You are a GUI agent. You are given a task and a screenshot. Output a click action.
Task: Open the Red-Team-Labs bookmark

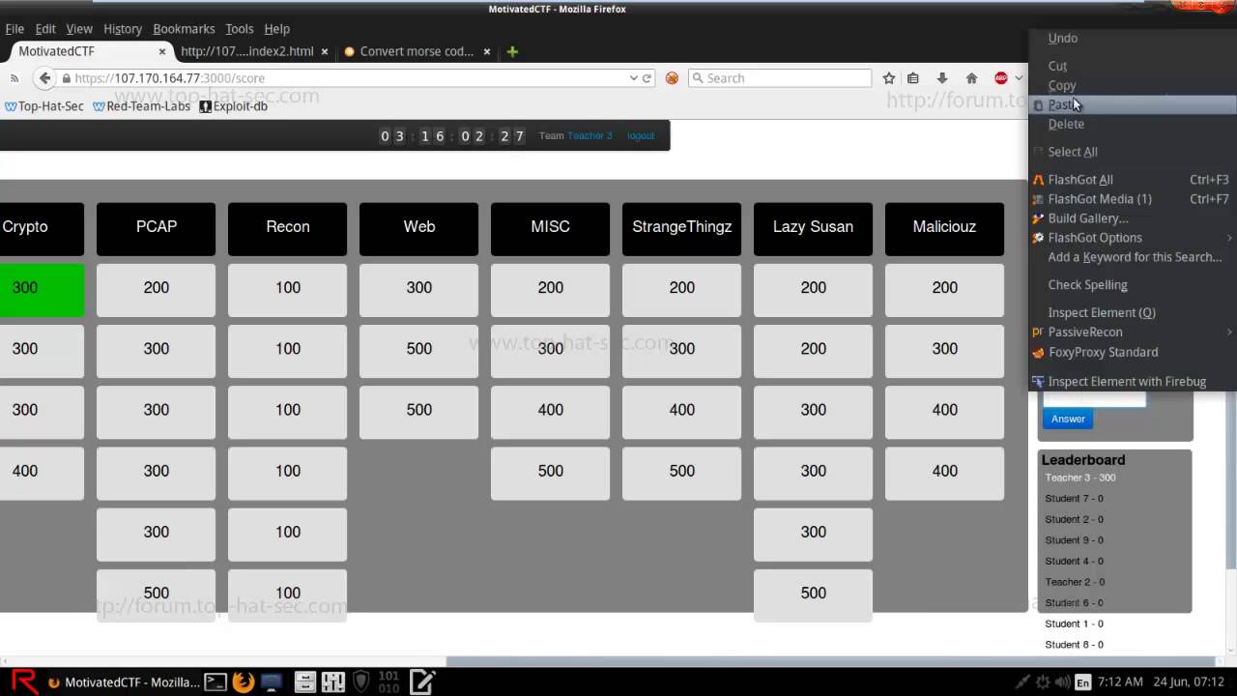(141, 106)
